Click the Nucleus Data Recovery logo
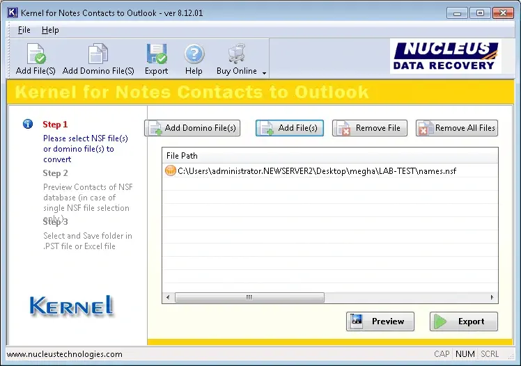 [446, 56]
